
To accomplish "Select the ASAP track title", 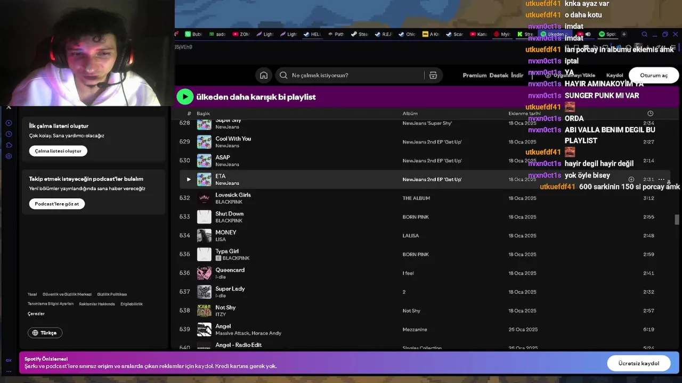I will [223, 157].
